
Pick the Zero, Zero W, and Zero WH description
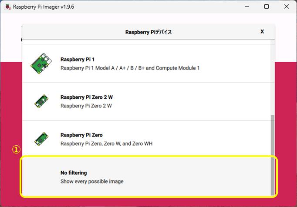[106, 144]
